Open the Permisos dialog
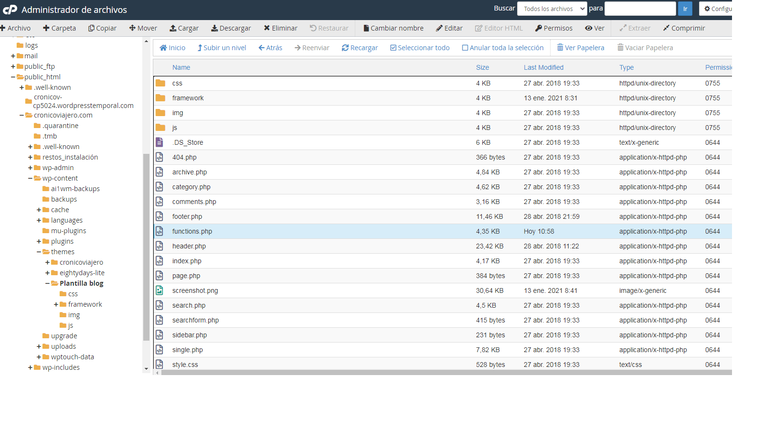 [554, 28]
